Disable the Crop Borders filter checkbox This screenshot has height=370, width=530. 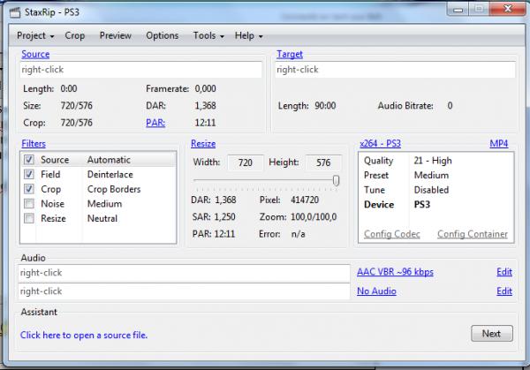(x=30, y=189)
